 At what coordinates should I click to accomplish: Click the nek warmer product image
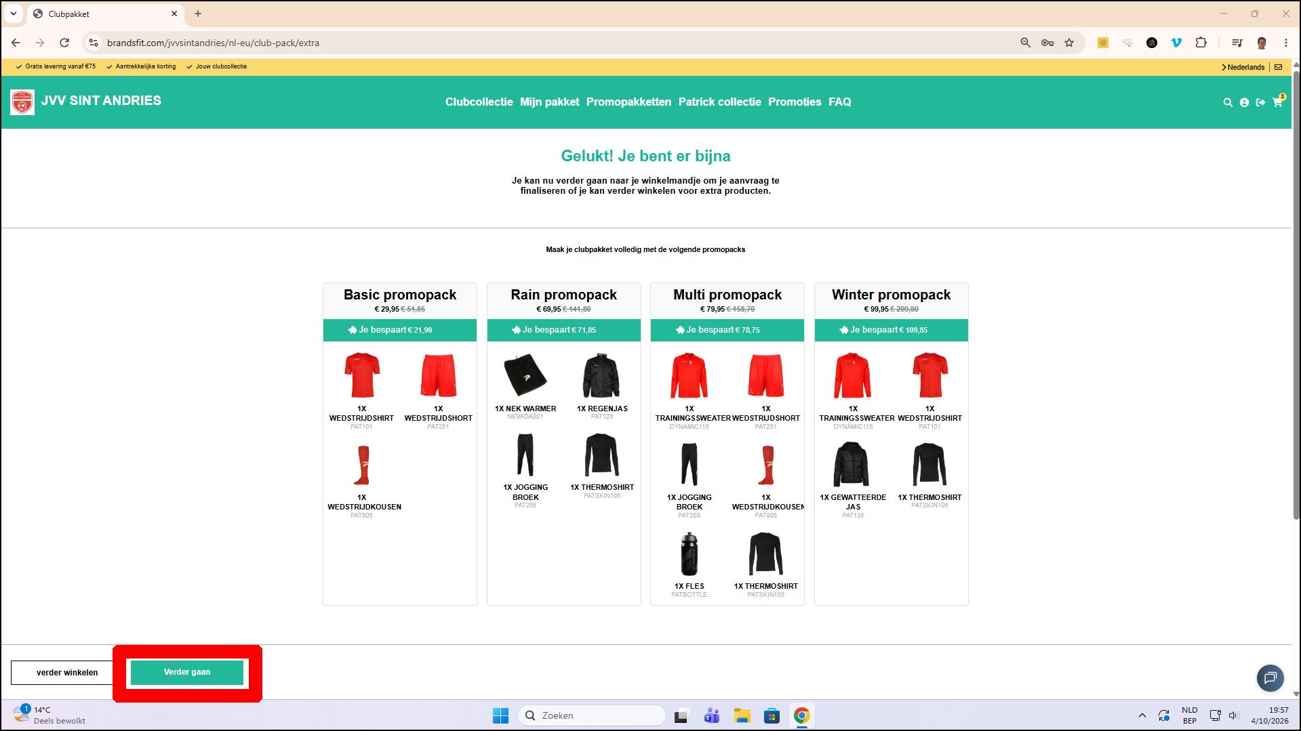tap(525, 375)
